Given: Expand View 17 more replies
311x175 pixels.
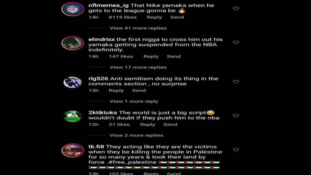Looking at the screenshot, I should point(138,67).
